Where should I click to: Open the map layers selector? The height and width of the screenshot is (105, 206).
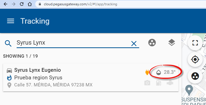[171, 43]
